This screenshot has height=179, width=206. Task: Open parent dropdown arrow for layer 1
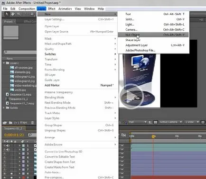pos(122,145)
